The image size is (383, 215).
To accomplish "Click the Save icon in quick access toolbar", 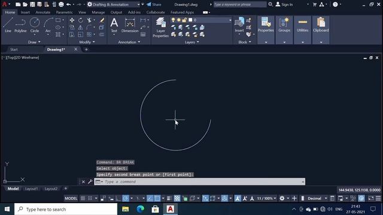I will click(x=32, y=4).
